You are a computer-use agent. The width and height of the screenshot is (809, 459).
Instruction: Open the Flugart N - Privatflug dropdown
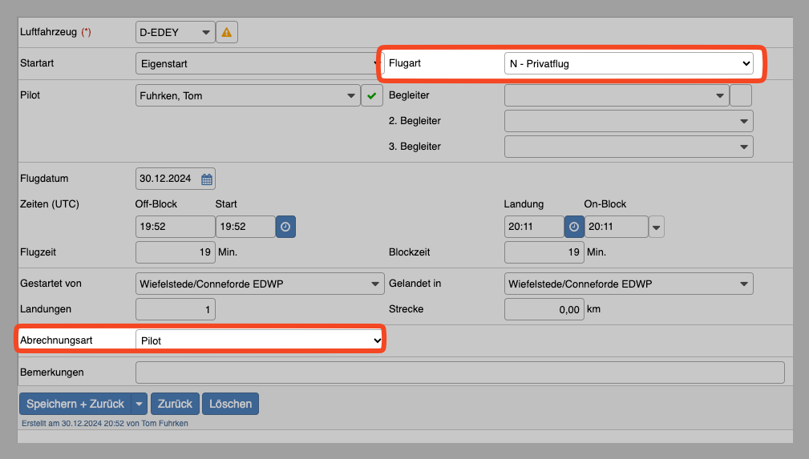[x=628, y=63]
